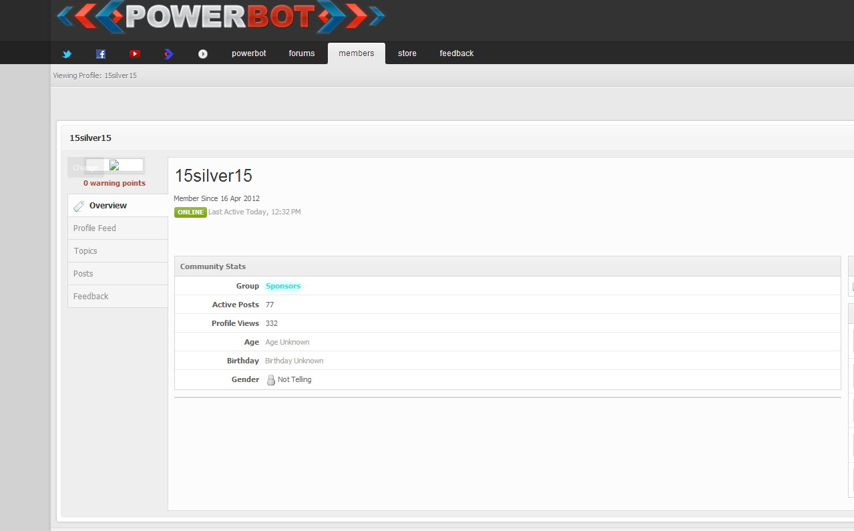Image resolution: width=854 pixels, height=531 pixels.
Task: Switch to the Posts tab
Action: (118, 274)
